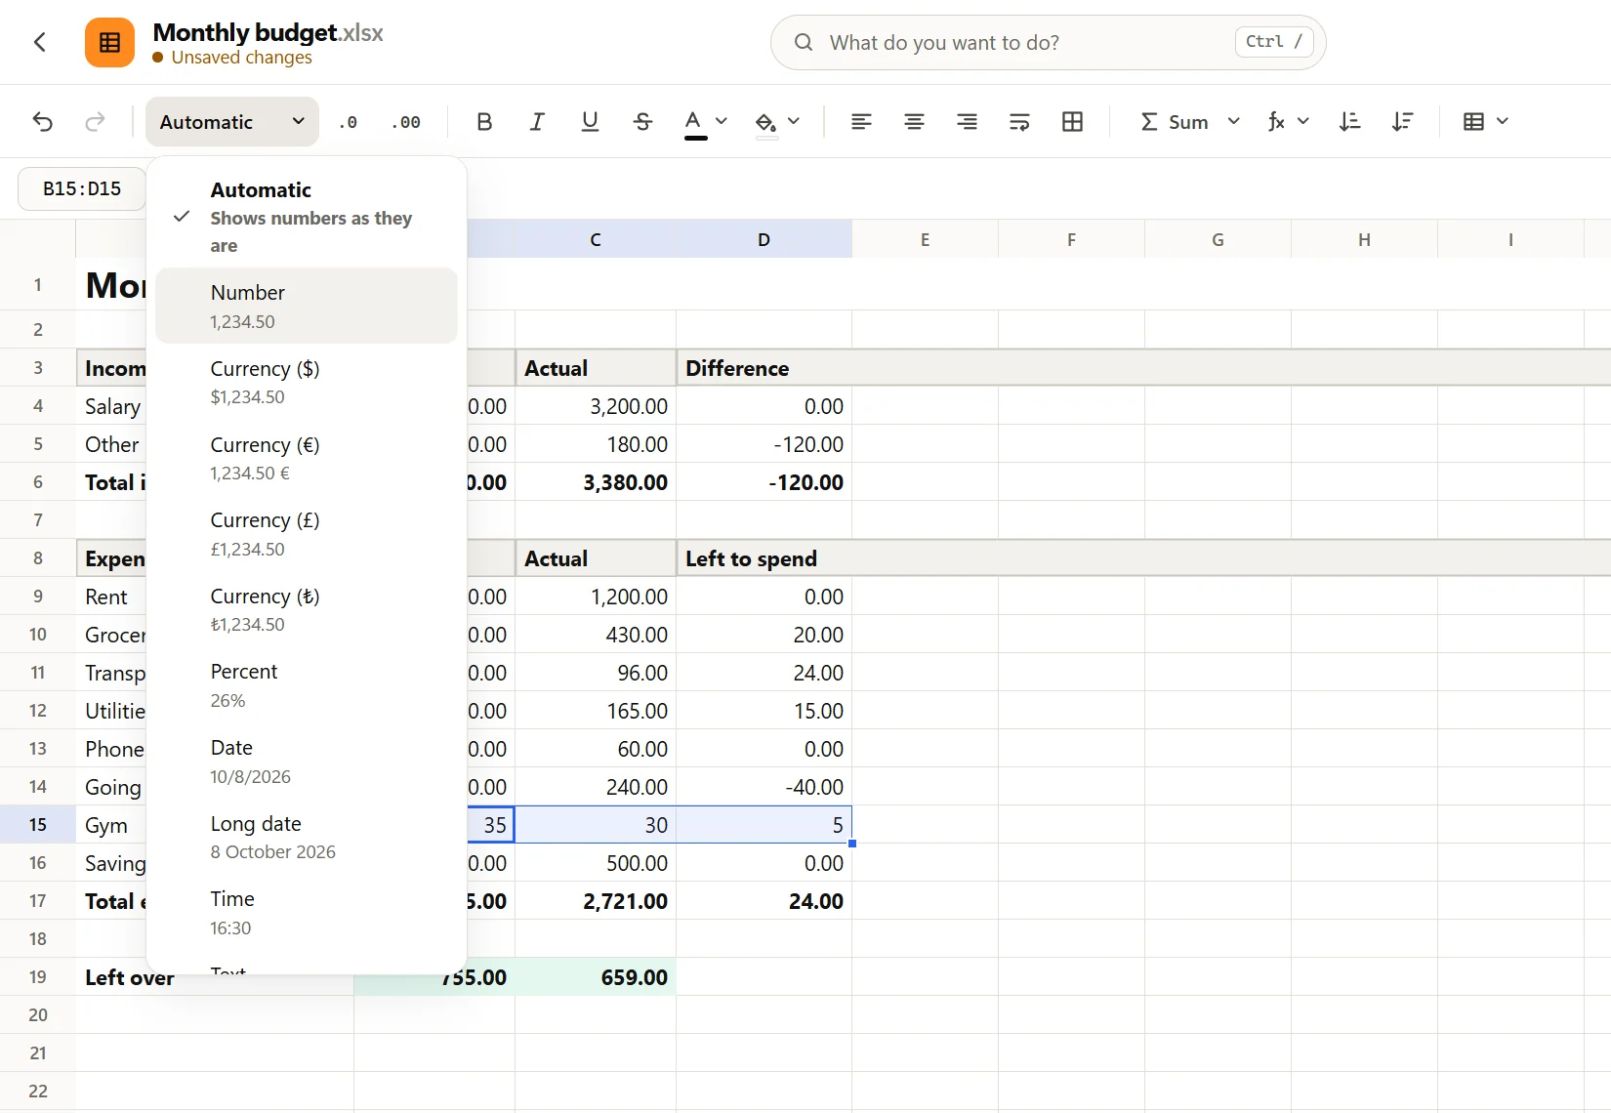1611x1113 pixels.
Task: Click the back arrow icon
Action: pos(40,42)
